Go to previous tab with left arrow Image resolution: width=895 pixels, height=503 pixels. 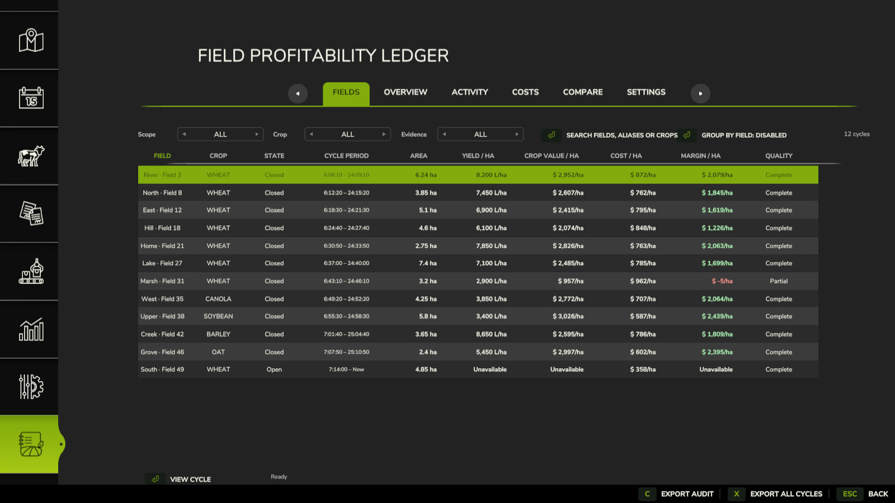point(298,93)
